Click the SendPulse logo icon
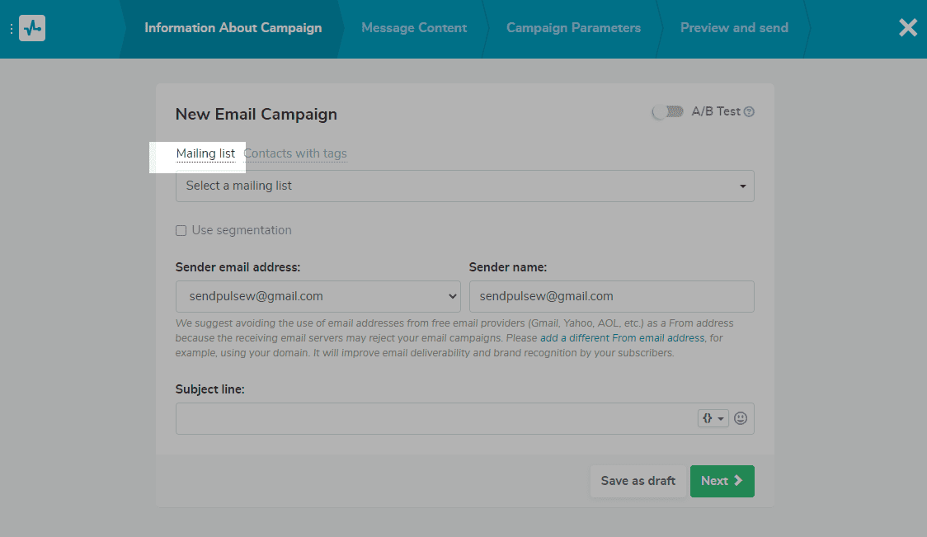This screenshot has height=537, width=927. click(x=32, y=28)
